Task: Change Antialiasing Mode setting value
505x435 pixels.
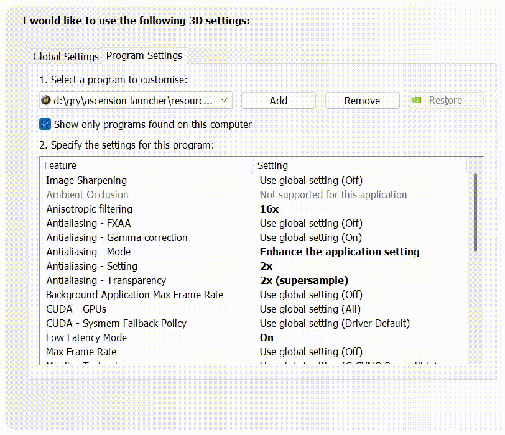Action: 340,252
